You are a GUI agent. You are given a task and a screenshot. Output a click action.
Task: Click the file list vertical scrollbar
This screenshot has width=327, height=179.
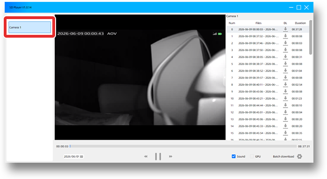pos(311,37)
